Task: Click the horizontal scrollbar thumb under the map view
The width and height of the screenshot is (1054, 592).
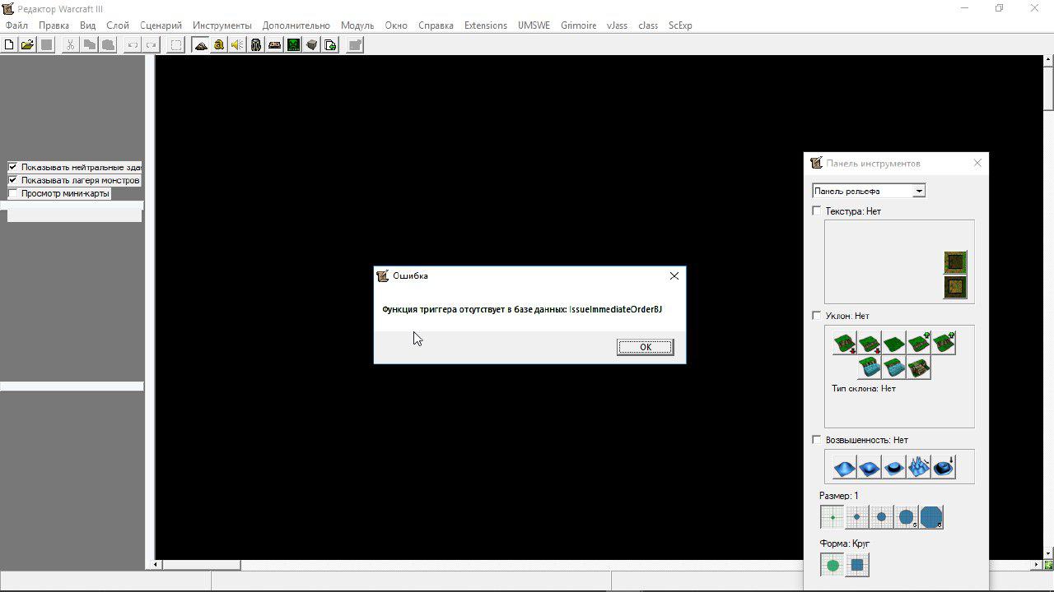Action: point(202,565)
